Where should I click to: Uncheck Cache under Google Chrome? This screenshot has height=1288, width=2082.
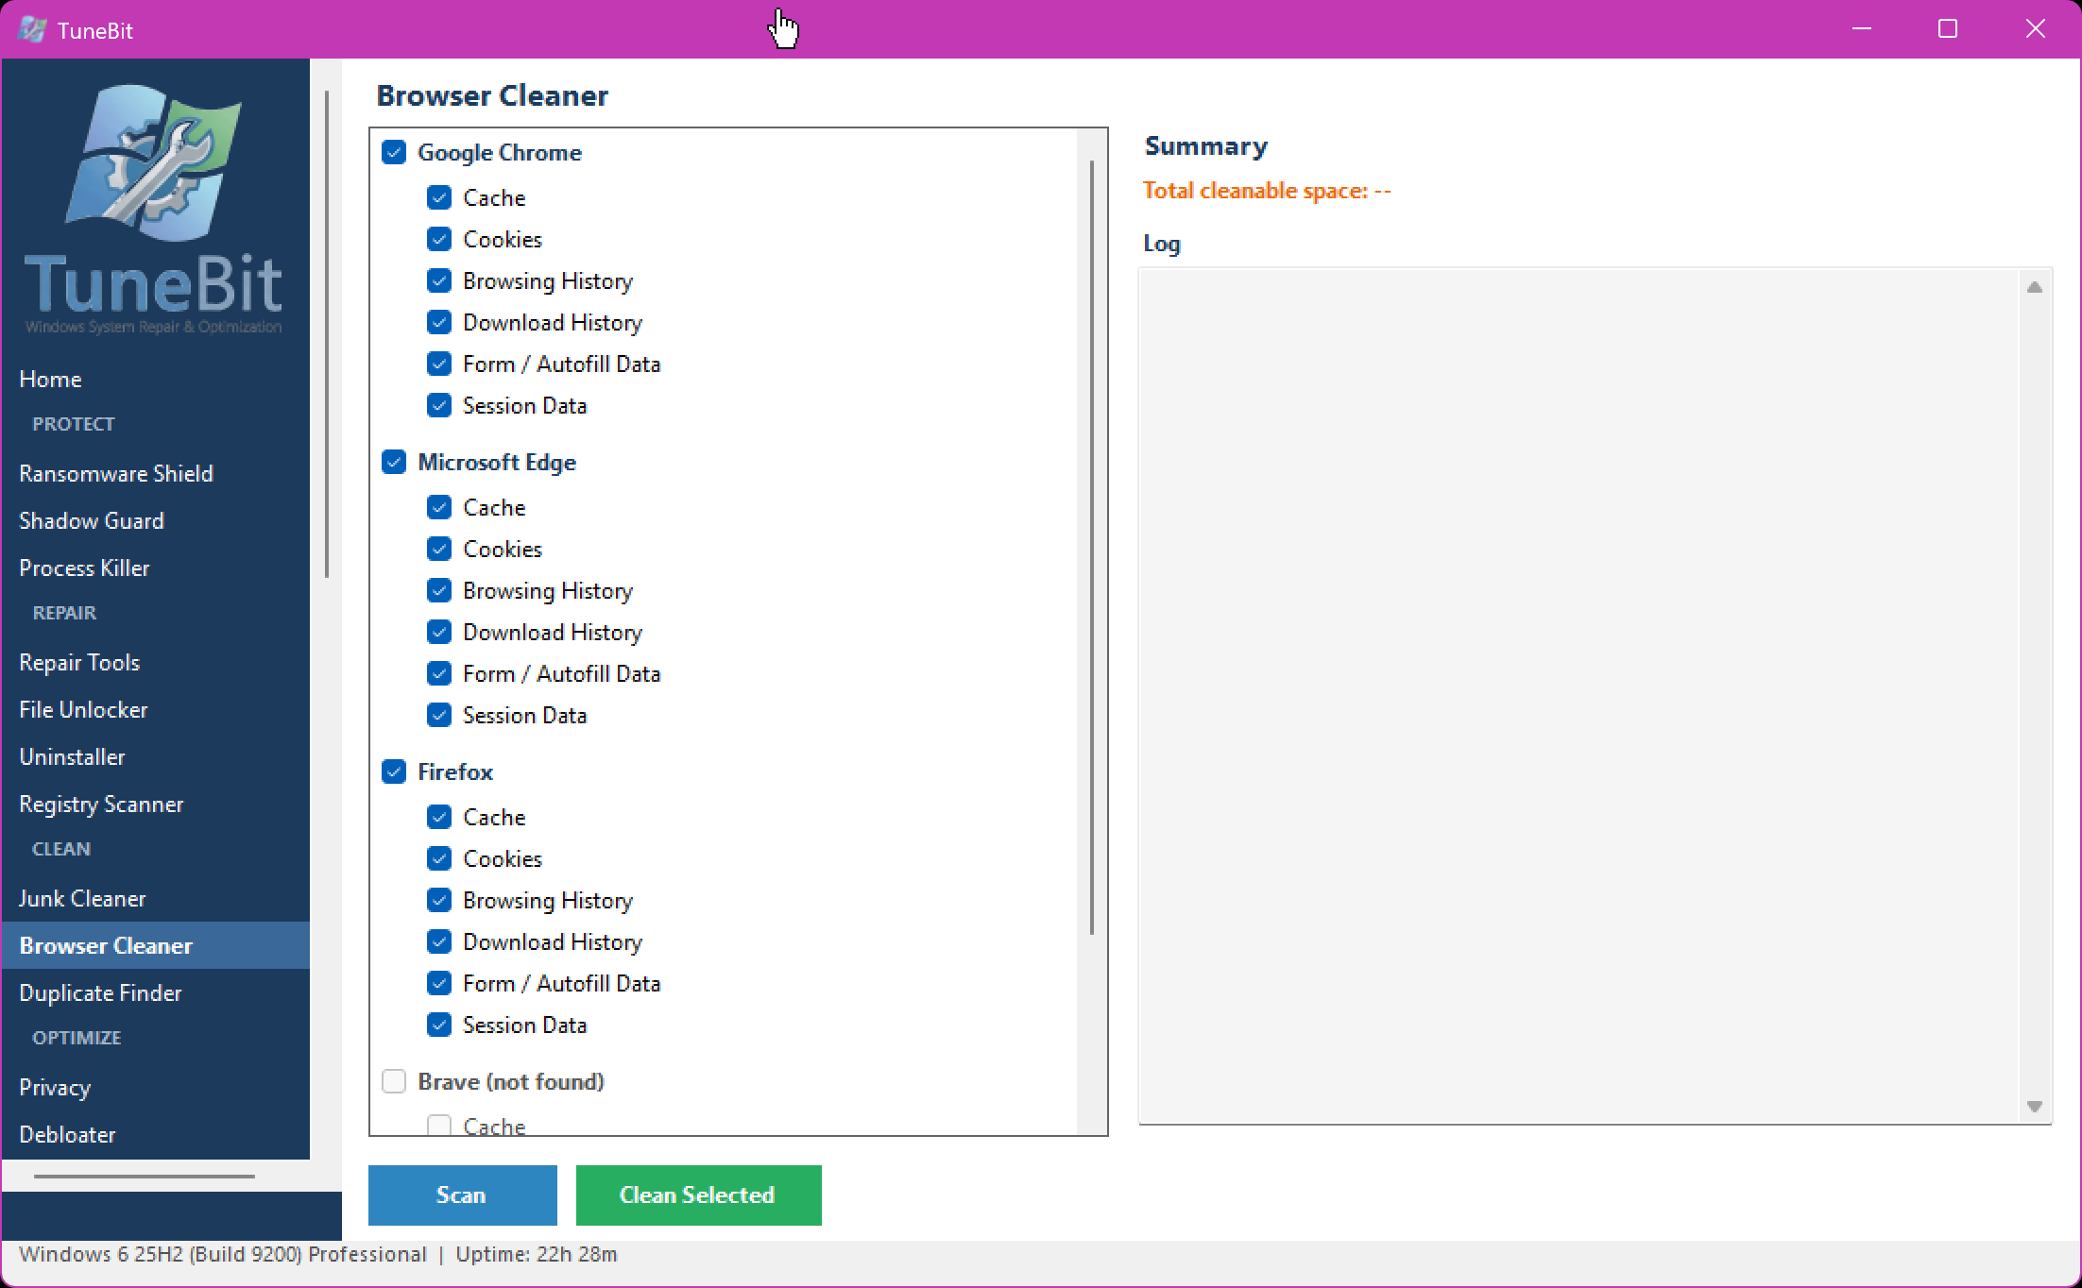click(x=439, y=197)
